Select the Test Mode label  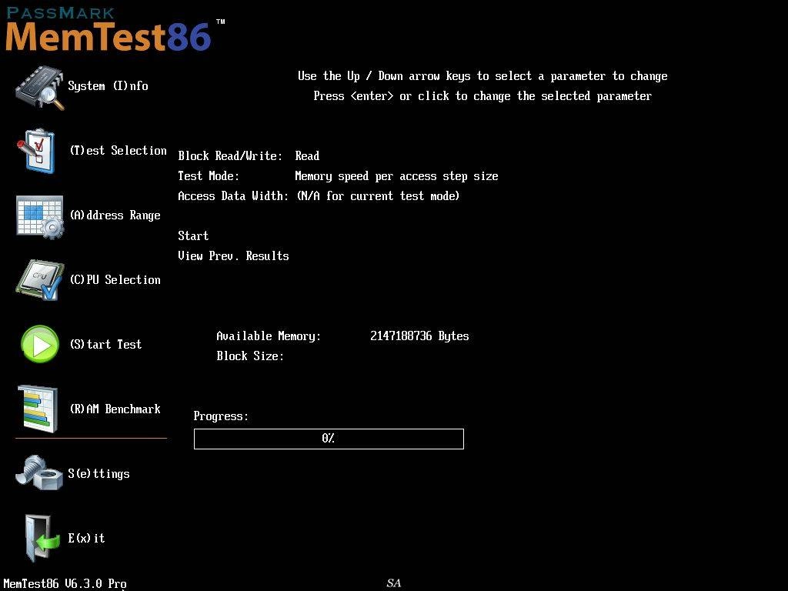point(209,176)
